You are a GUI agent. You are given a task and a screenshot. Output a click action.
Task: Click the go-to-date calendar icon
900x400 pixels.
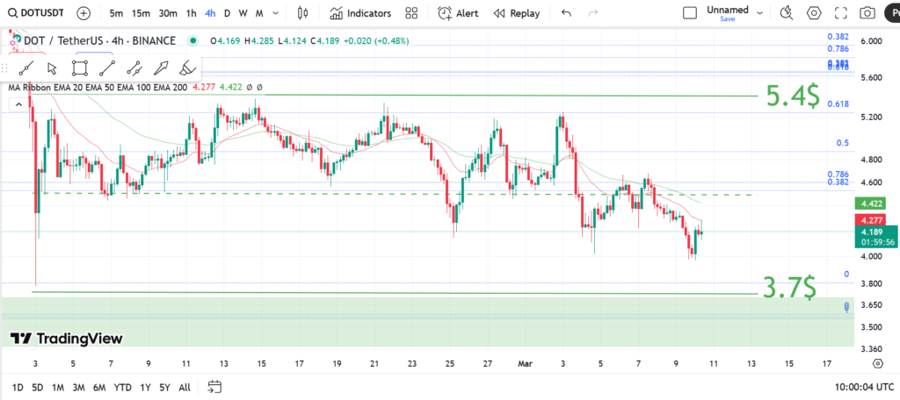point(214,387)
